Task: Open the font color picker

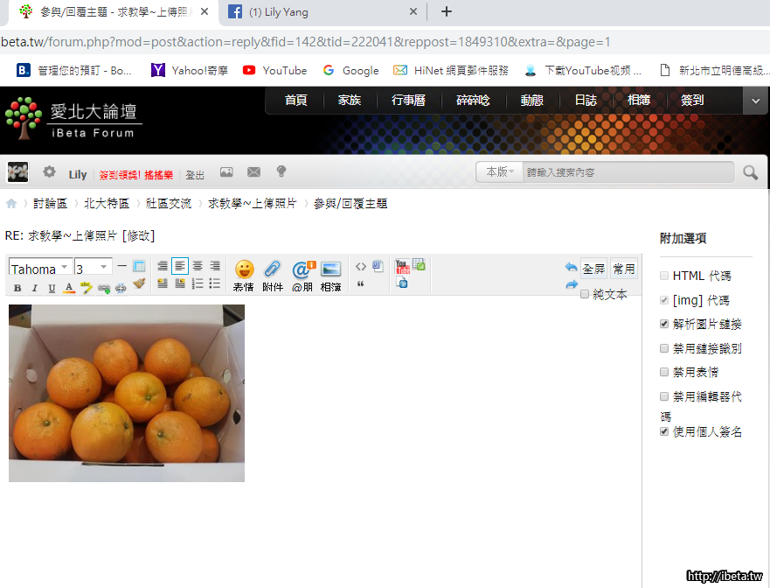Action: click(69, 288)
